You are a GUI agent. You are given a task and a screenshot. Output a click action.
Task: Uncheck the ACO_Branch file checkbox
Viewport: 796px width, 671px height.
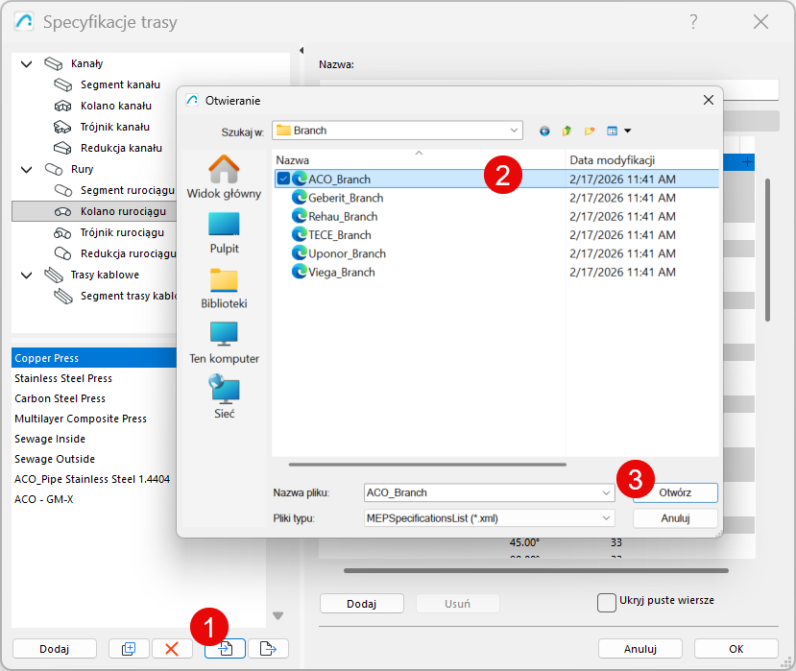pyautogui.click(x=283, y=179)
